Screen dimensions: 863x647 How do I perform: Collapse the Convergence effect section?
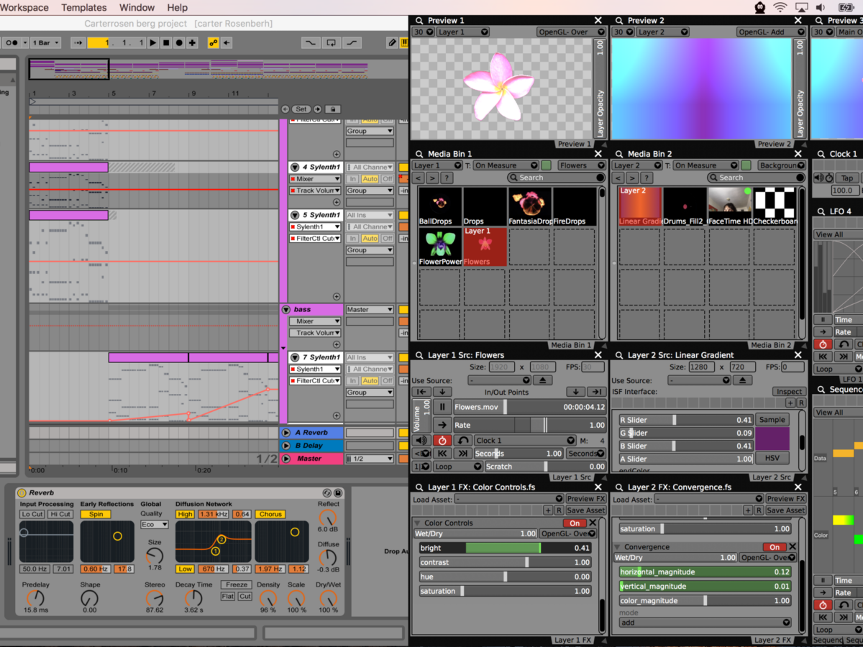tap(617, 547)
